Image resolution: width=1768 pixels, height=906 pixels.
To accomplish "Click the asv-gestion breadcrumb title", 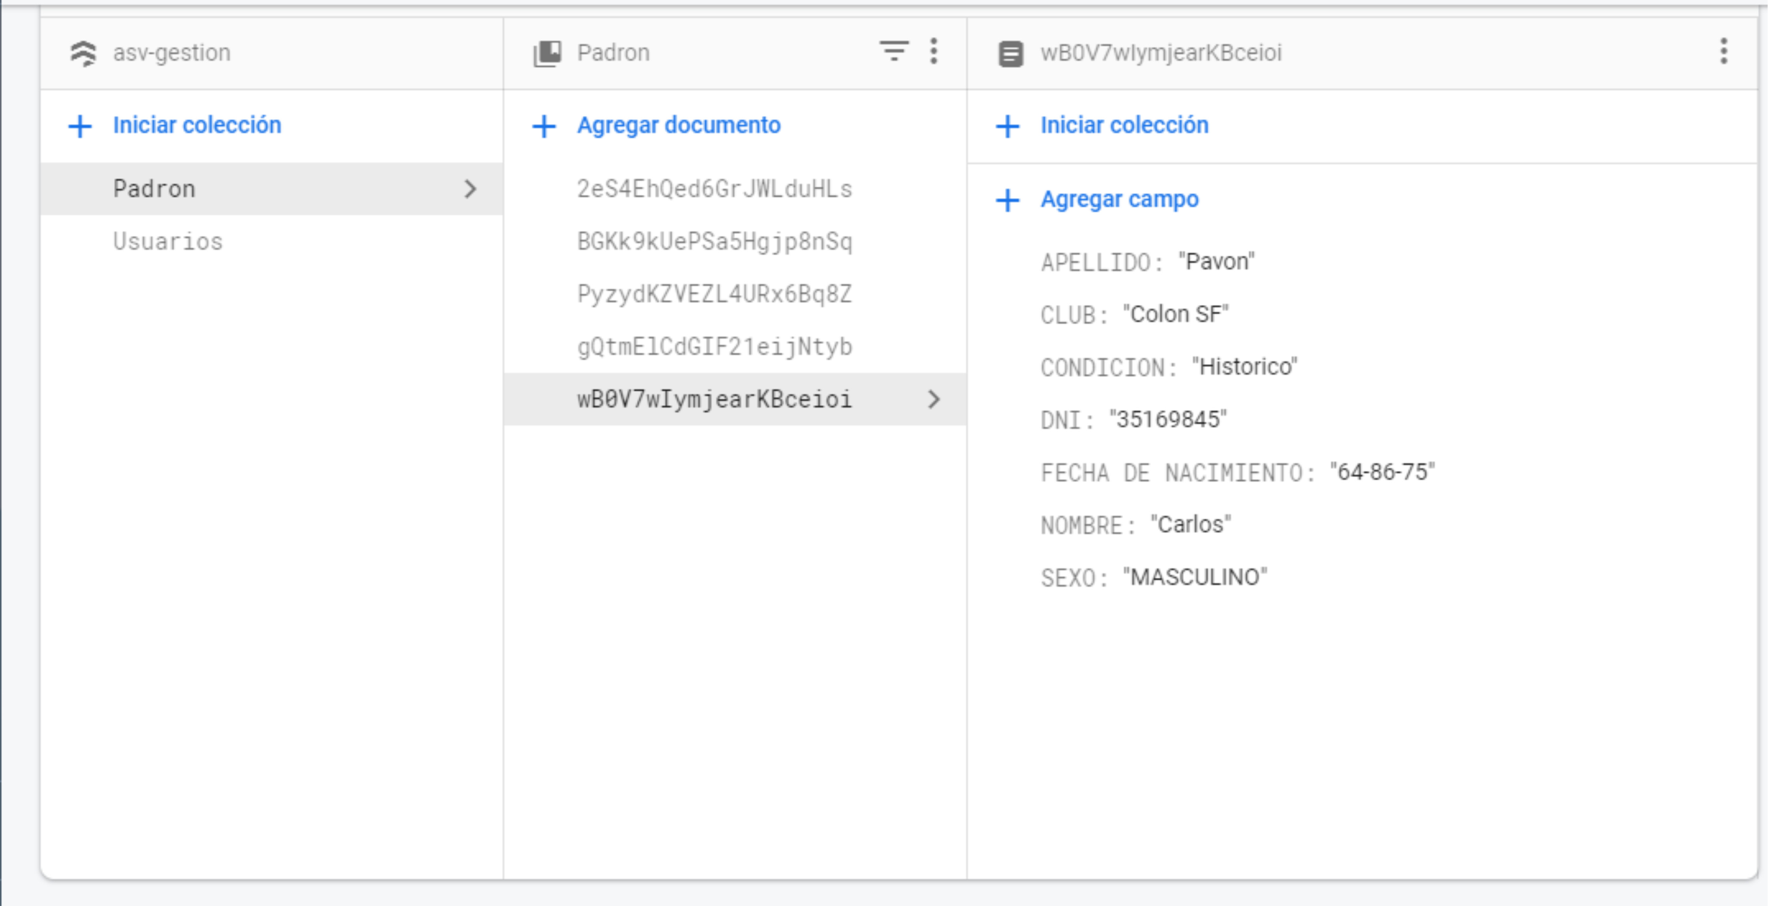I will coord(172,53).
